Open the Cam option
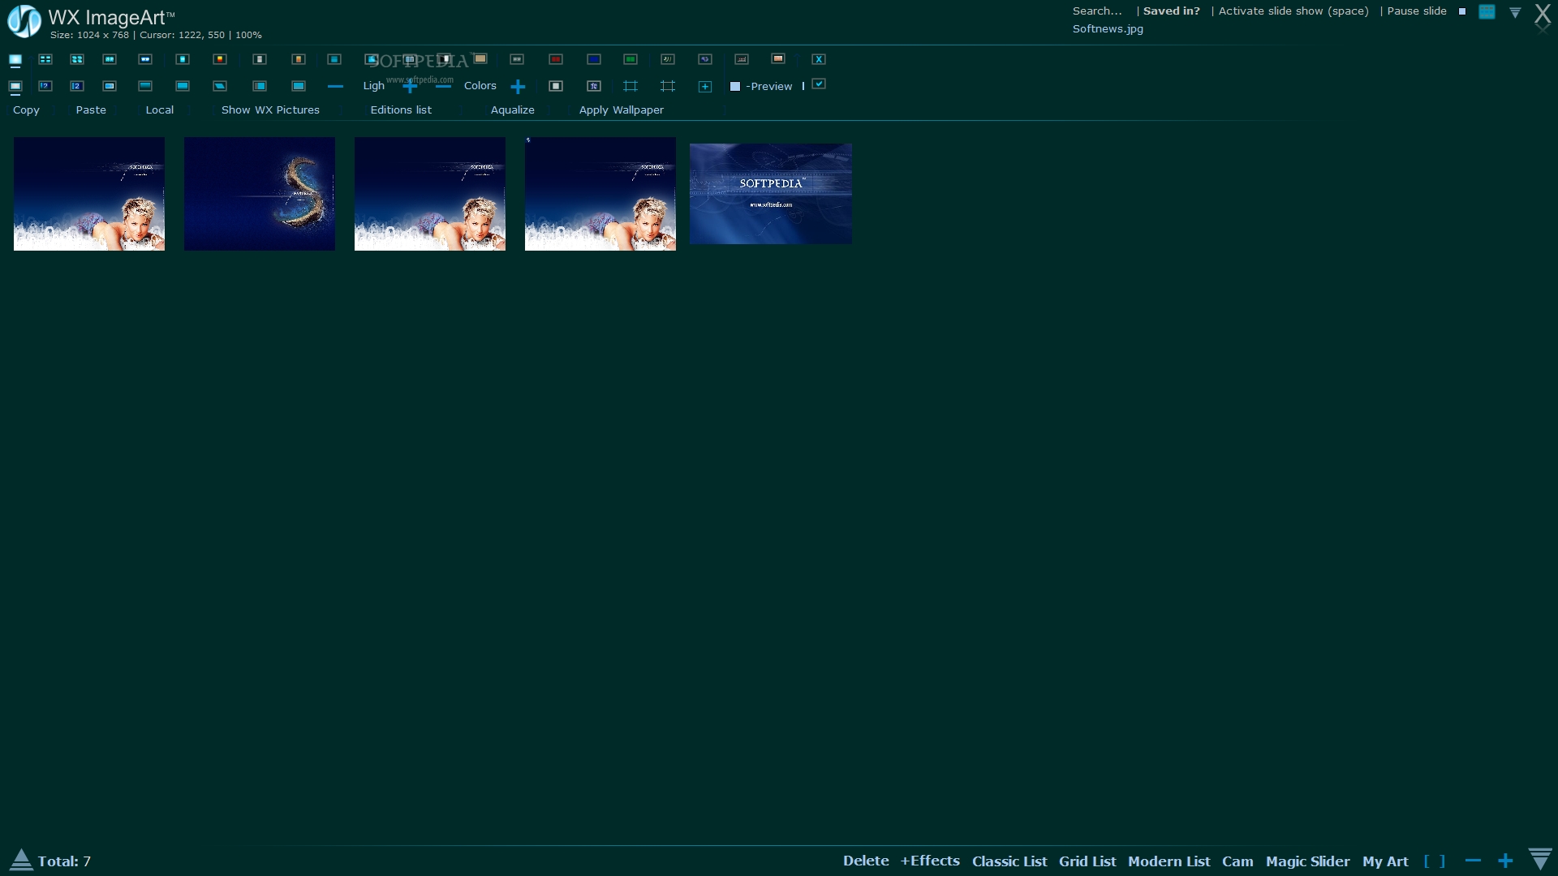Screen dimensions: 1558x876 coord(1237,861)
